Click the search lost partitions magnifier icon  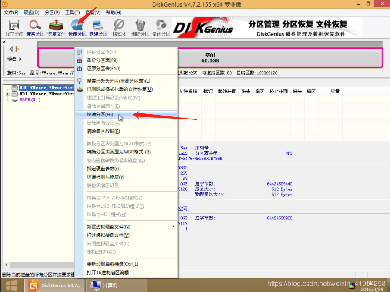pos(79,81)
